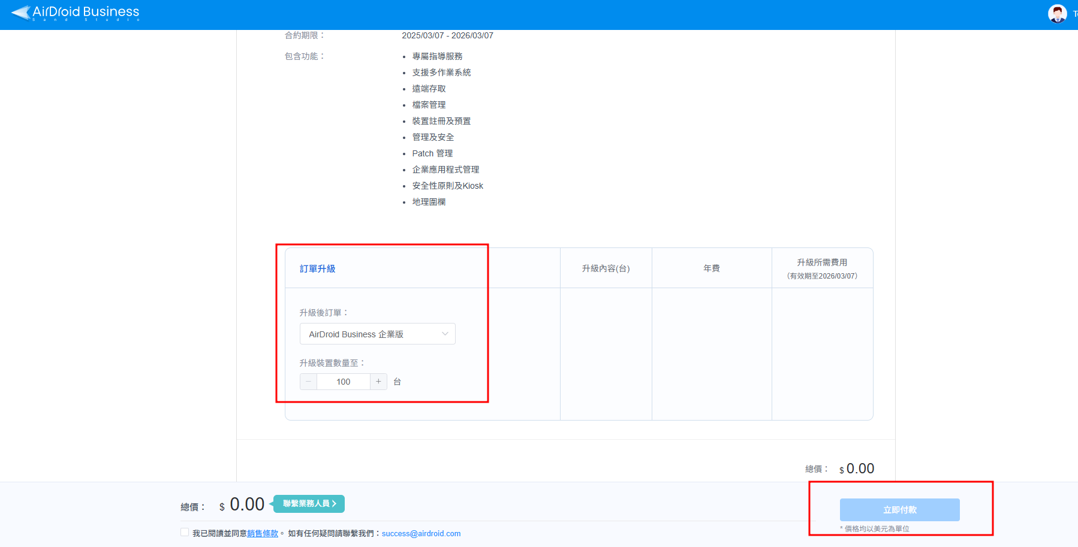Click the 檔案管理 feature item
The image size is (1078, 547).
pyautogui.click(x=429, y=105)
